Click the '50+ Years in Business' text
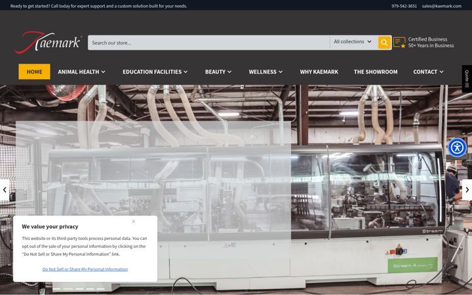This screenshot has width=472, height=295. [431, 45]
